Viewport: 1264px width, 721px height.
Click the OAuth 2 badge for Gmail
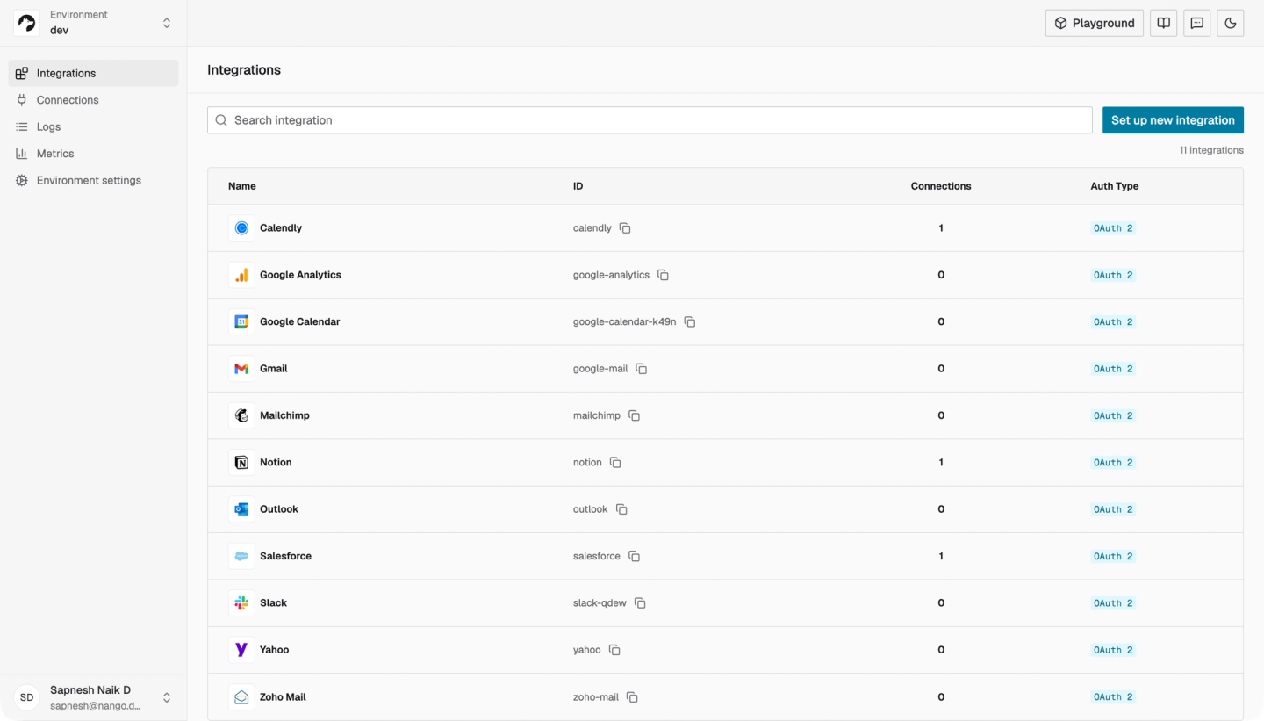(1113, 369)
